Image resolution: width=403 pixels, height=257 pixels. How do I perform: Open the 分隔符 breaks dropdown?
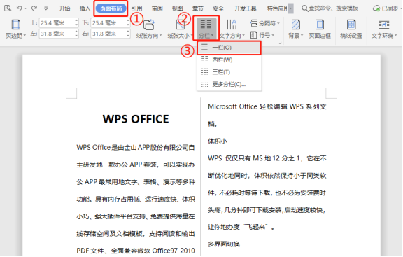264,23
